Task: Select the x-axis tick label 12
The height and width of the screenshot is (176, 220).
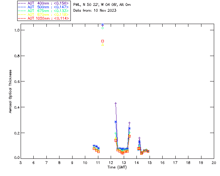Action: pos(111,163)
